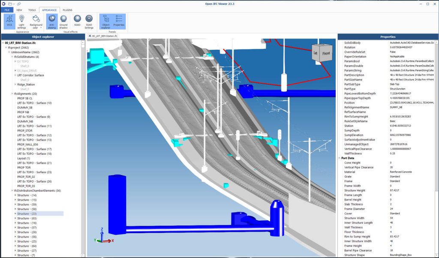Click the Front face of view cube
The image size is (439, 258).
point(326,54)
